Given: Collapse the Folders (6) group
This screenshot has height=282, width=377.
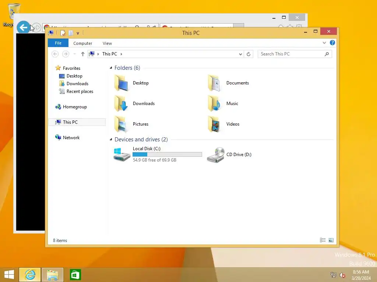Looking at the screenshot, I should click(111, 68).
